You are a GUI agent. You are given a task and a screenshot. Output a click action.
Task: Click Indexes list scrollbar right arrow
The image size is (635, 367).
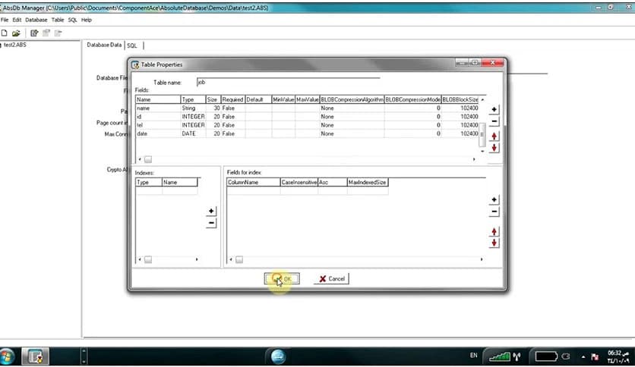tap(197, 259)
